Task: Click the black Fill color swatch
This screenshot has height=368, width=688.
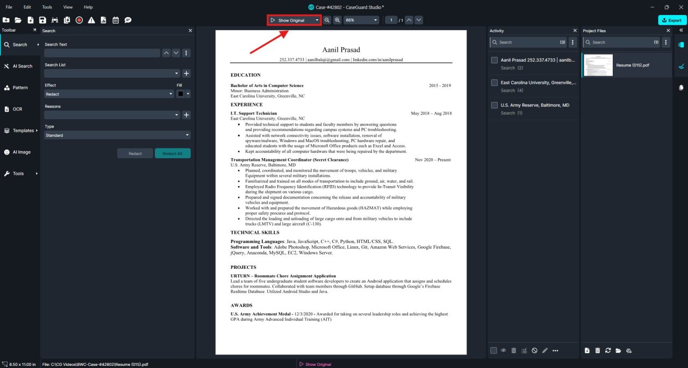Action: point(181,94)
